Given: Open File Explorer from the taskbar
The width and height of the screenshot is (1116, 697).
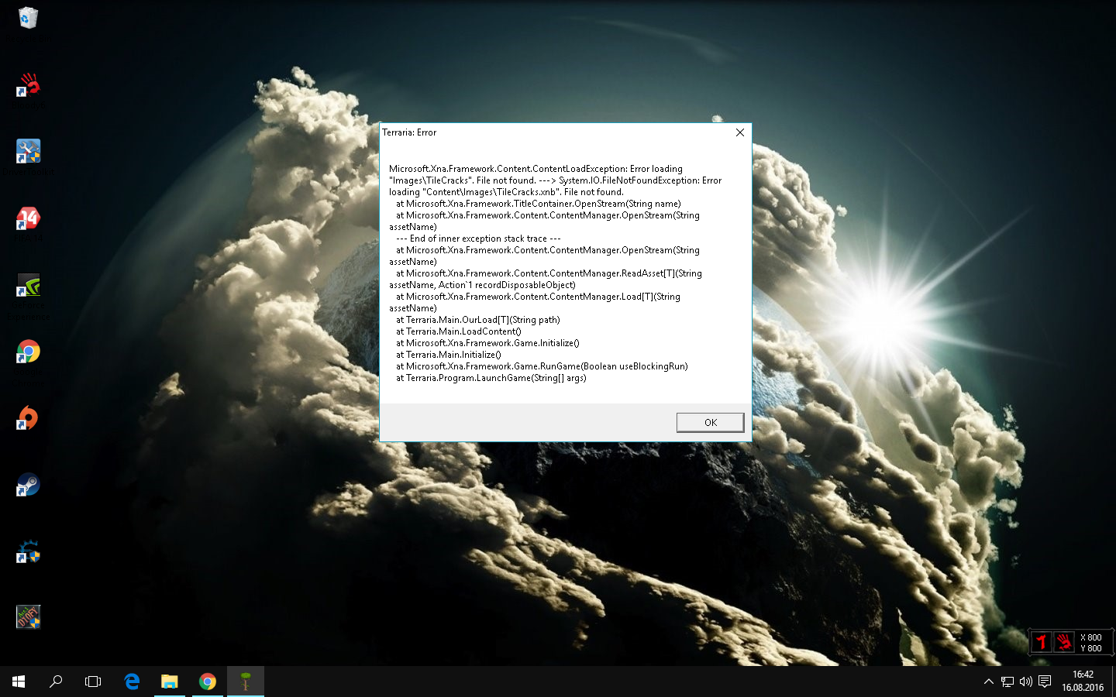Looking at the screenshot, I should pos(169,682).
